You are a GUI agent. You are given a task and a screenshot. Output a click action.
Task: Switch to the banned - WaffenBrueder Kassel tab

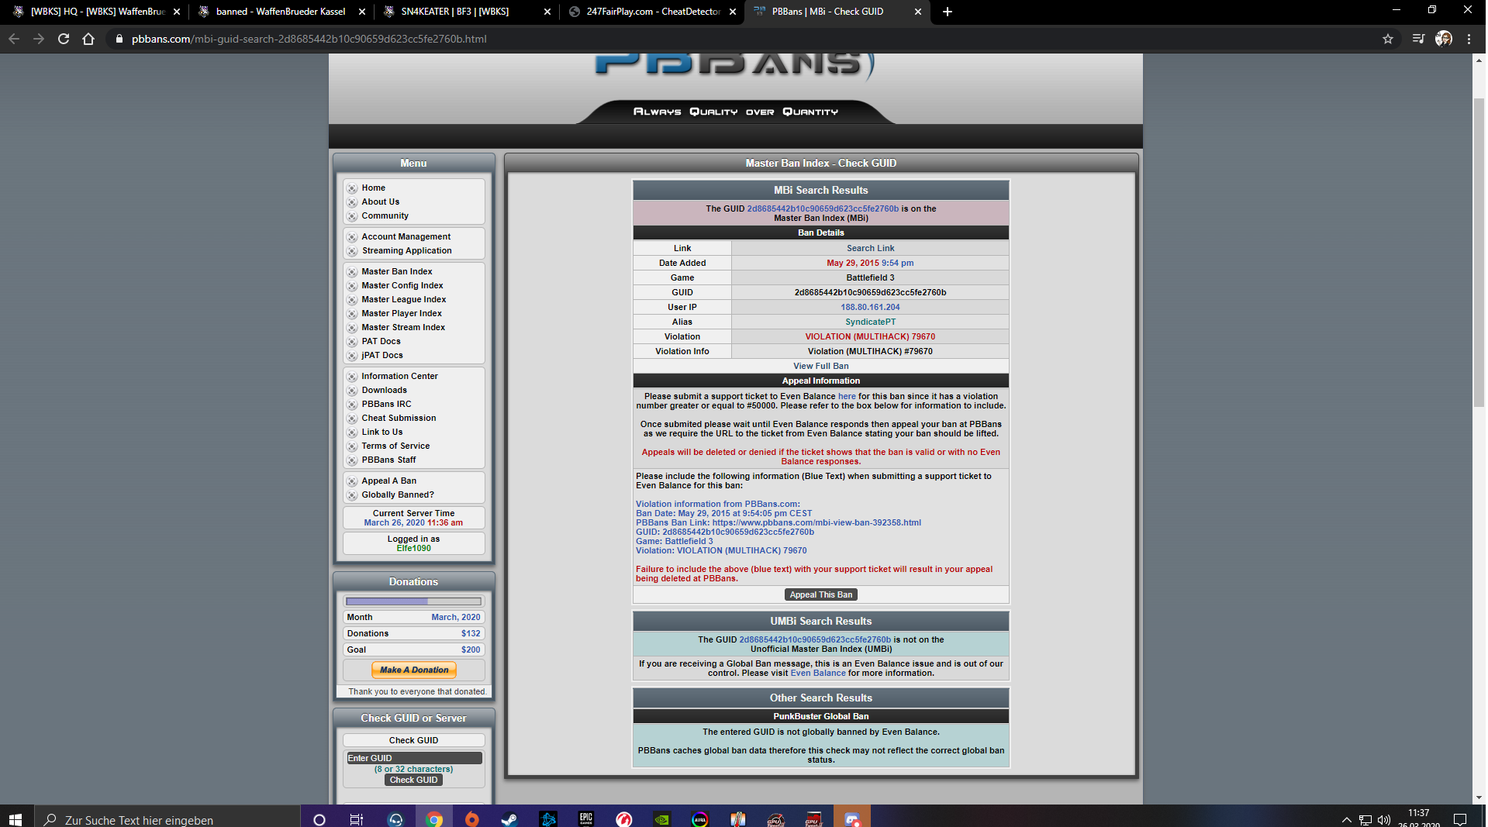click(x=281, y=12)
